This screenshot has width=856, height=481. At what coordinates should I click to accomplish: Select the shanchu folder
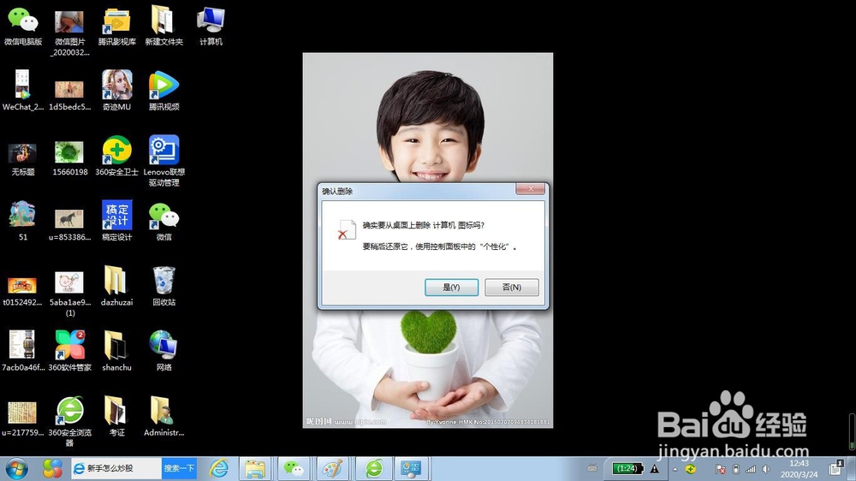(116, 351)
